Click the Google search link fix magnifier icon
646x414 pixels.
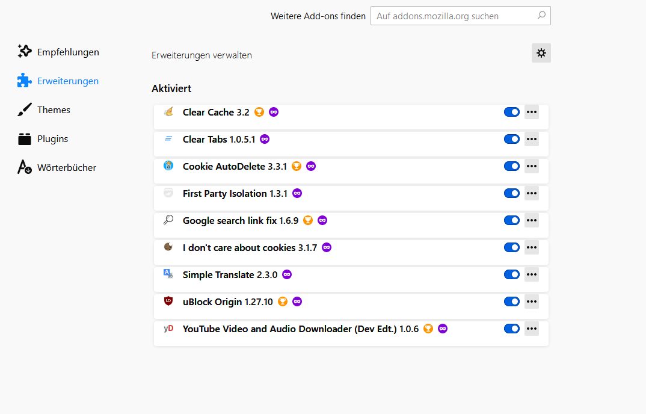168,220
